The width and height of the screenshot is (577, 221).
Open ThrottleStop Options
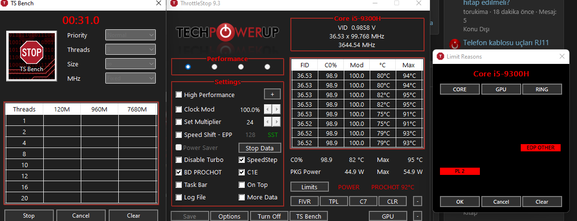(x=229, y=216)
